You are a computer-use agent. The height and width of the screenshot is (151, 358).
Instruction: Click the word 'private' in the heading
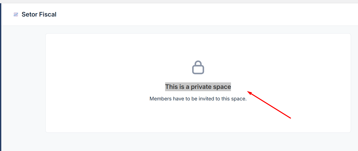pyautogui.click(x=201, y=87)
